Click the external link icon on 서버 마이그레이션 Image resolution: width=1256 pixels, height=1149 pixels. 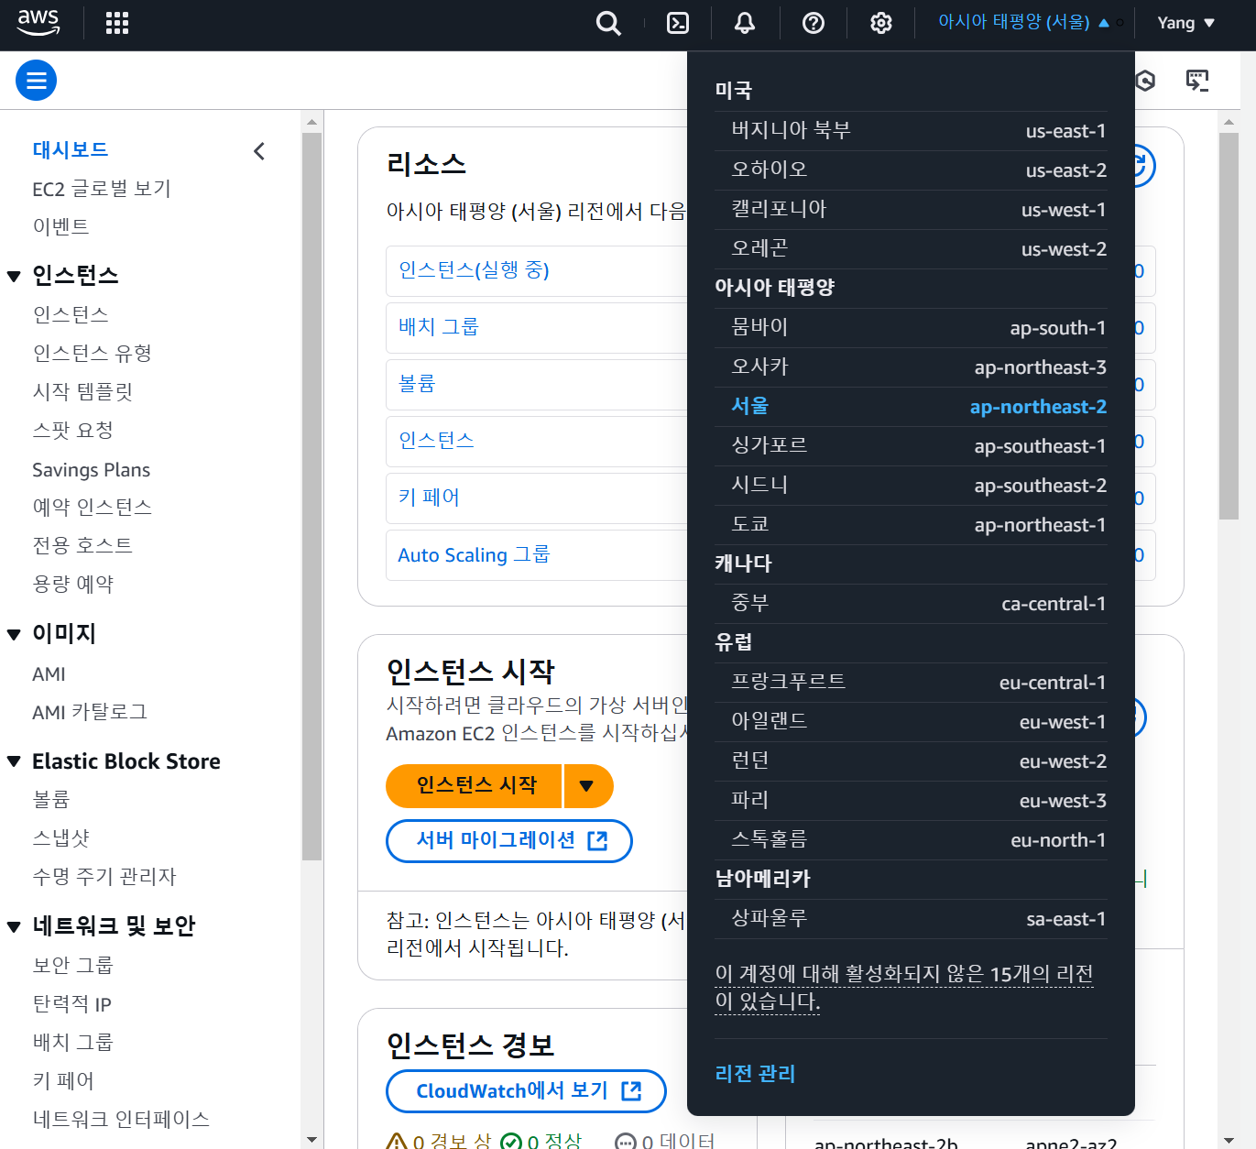[597, 840]
